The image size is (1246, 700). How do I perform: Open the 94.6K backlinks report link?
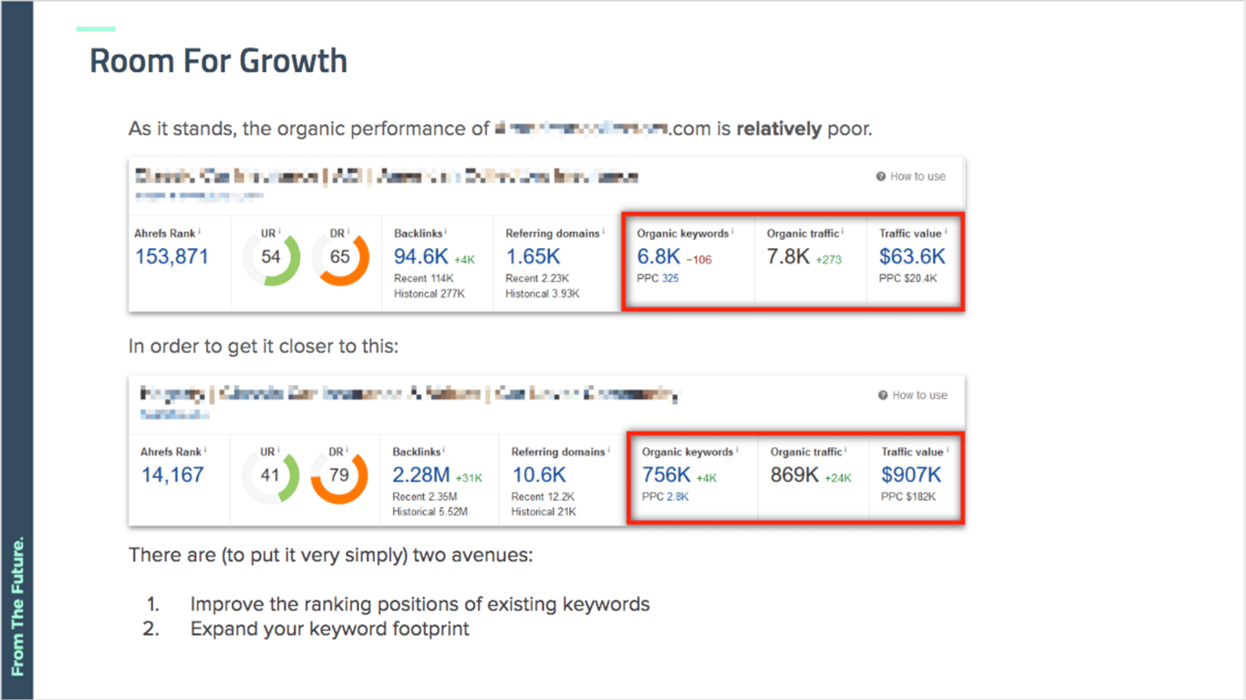pyautogui.click(x=421, y=256)
